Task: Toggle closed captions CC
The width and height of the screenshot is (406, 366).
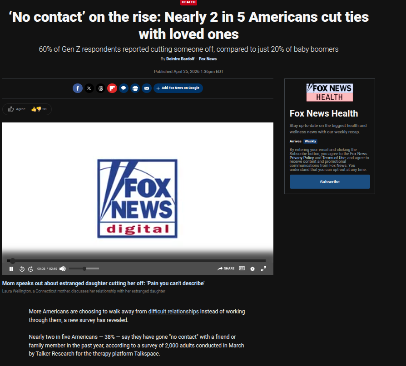Action: 242,268
